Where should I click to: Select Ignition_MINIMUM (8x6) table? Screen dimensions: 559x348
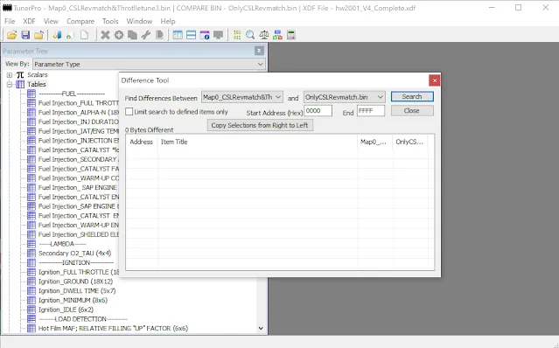[73, 300]
